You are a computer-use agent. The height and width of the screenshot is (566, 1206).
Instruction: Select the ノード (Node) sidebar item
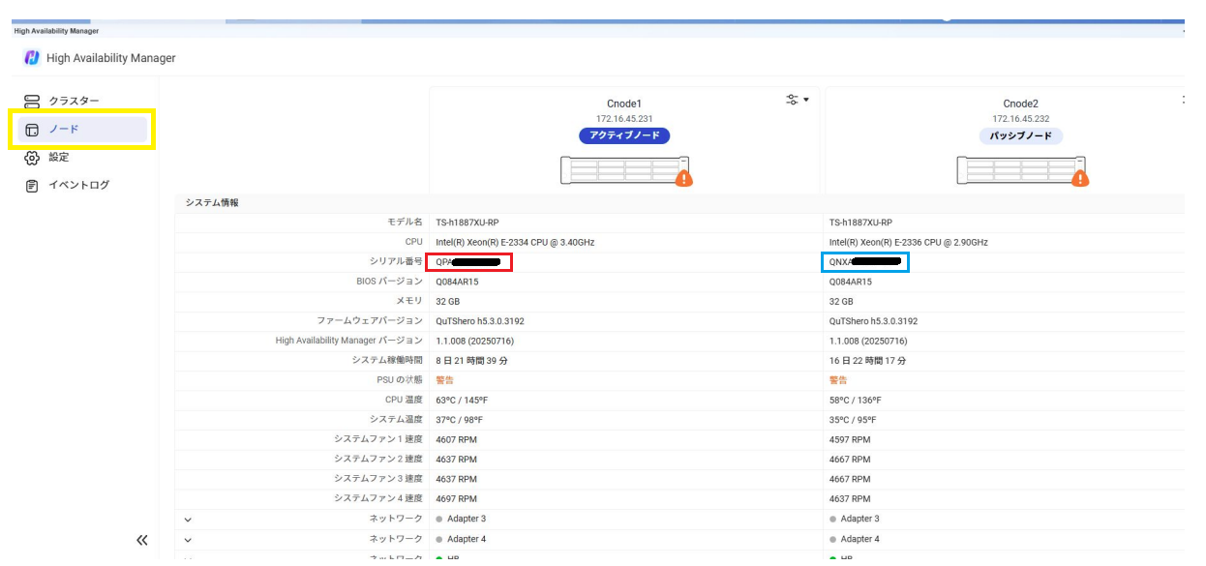[64, 129]
